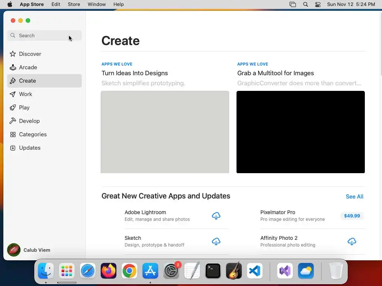This screenshot has width=382, height=286.
Task: Launch Google Chrome from the Dock
Action: click(129, 271)
